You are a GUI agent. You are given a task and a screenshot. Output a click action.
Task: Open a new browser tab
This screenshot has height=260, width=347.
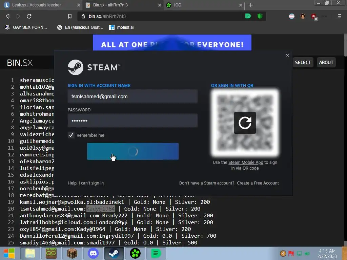(250, 5)
